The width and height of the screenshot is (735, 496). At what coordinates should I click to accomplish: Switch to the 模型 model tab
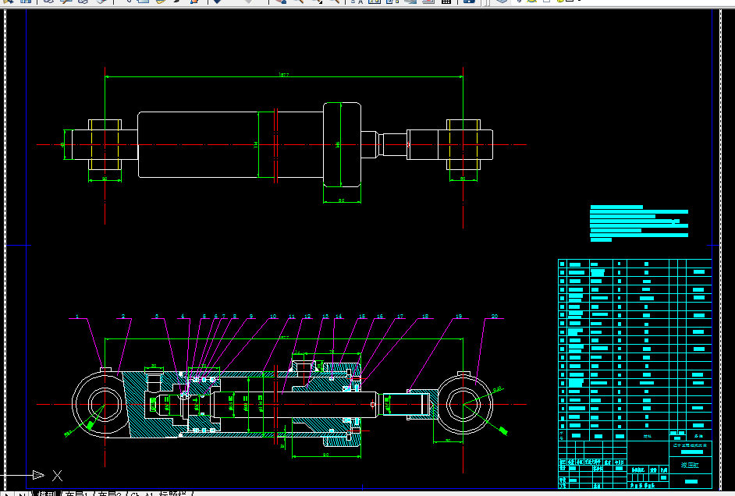point(46,494)
